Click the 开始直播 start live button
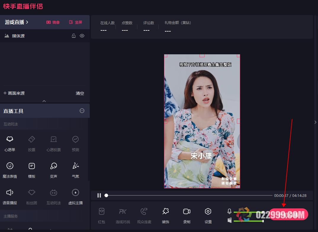This screenshot has height=232, width=318. 288,215
